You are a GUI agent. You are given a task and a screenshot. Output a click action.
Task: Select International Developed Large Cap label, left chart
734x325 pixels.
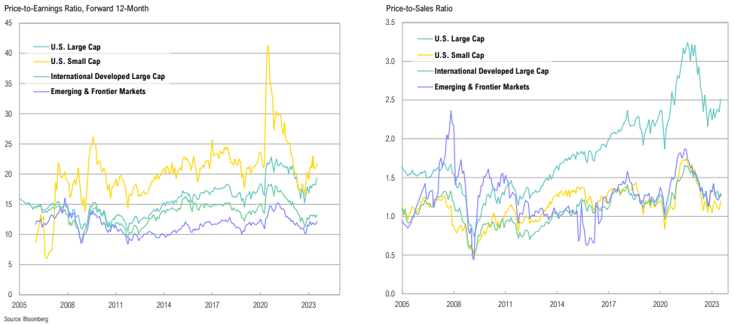[107, 76]
